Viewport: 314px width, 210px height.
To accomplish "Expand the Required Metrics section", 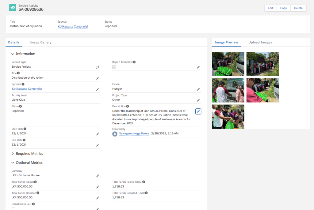I will click(x=13, y=154).
